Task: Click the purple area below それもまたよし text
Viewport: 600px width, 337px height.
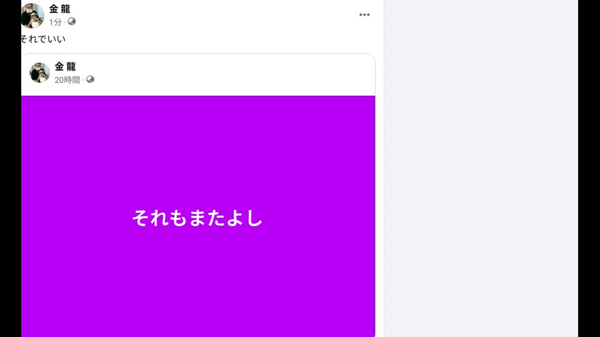Action: tap(198, 283)
